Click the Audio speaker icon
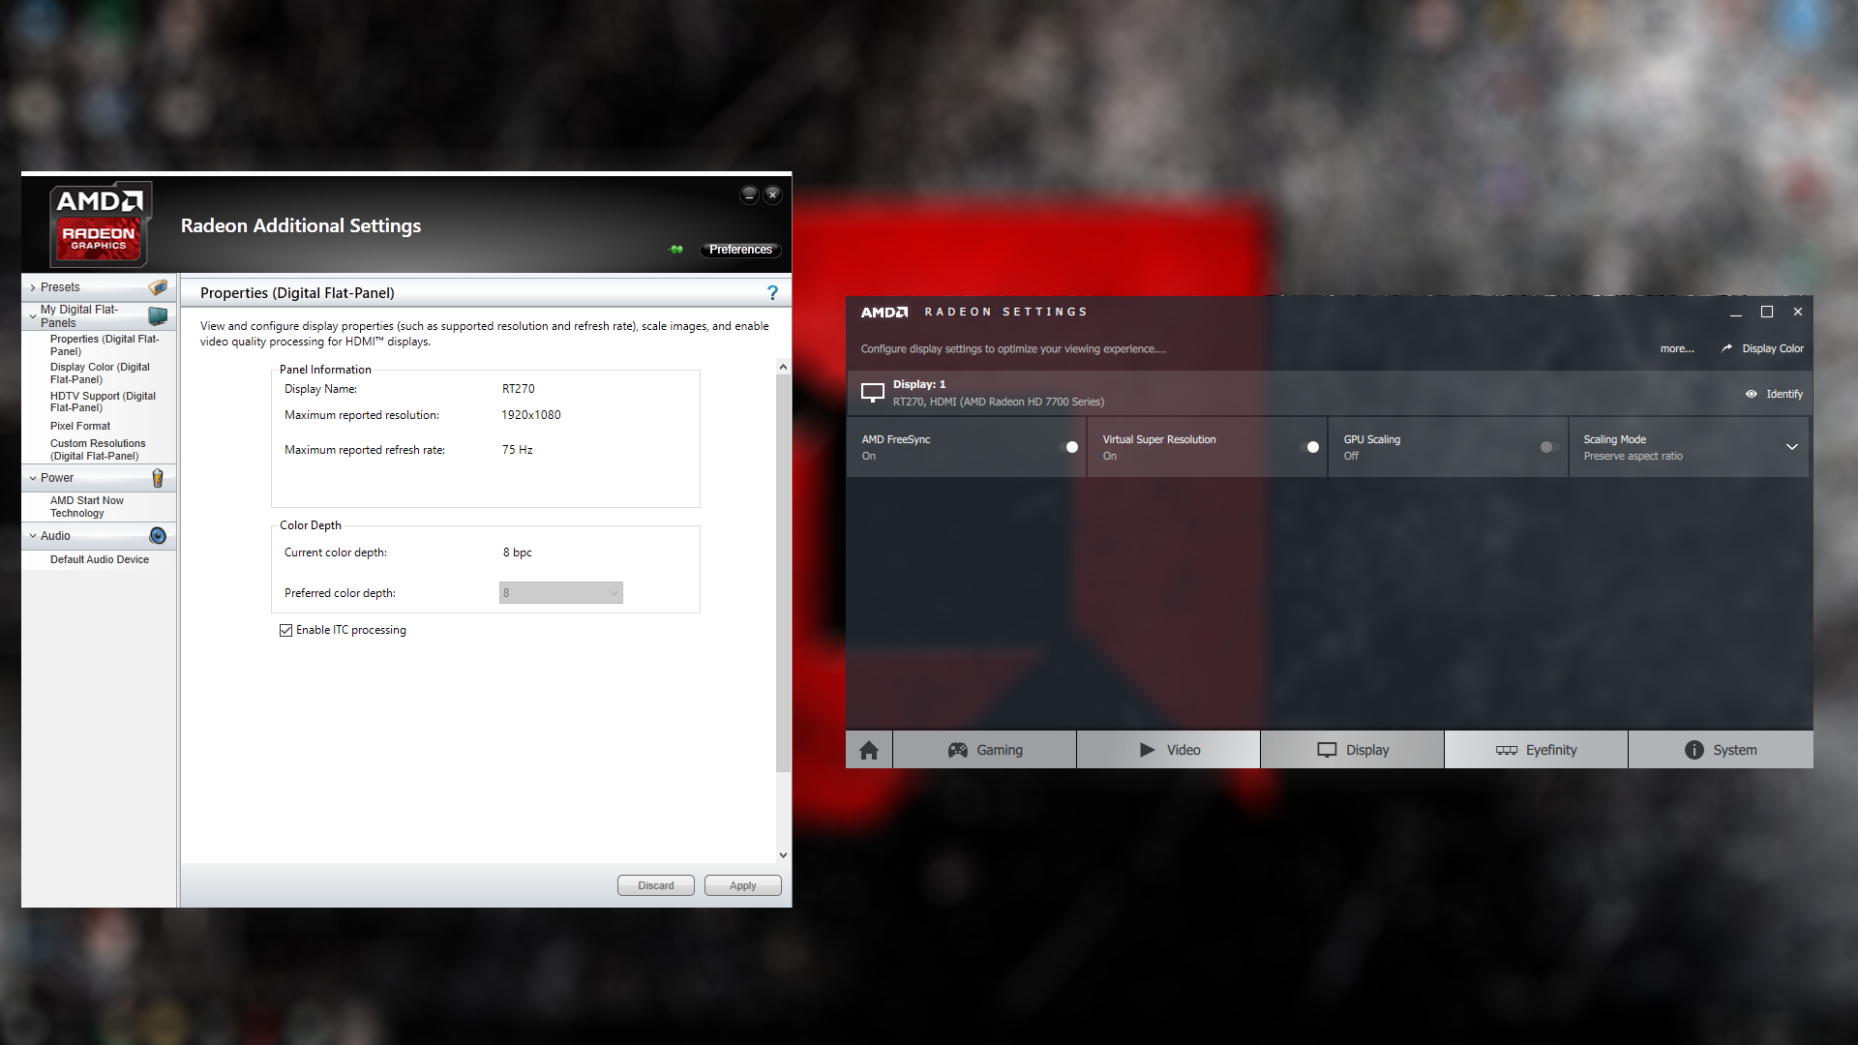The height and width of the screenshot is (1045, 1858). click(x=158, y=536)
